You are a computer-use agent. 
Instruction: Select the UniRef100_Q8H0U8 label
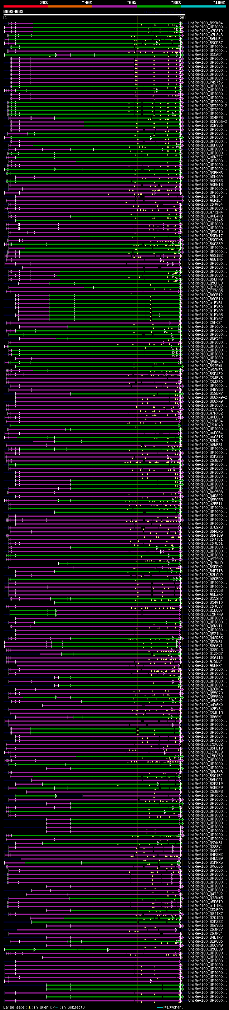coord(205,145)
